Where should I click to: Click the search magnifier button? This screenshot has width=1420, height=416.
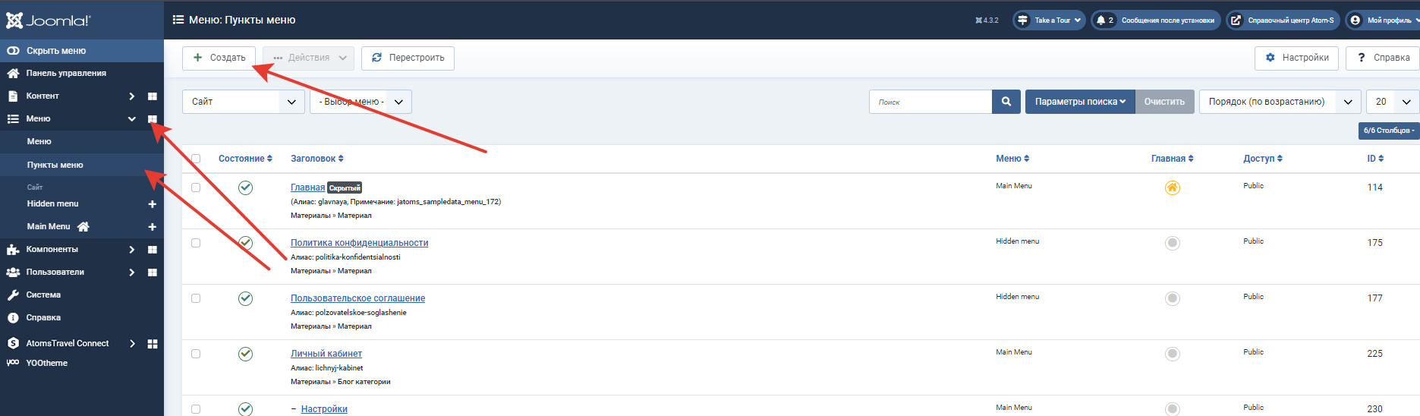pyautogui.click(x=1006, y=102)
